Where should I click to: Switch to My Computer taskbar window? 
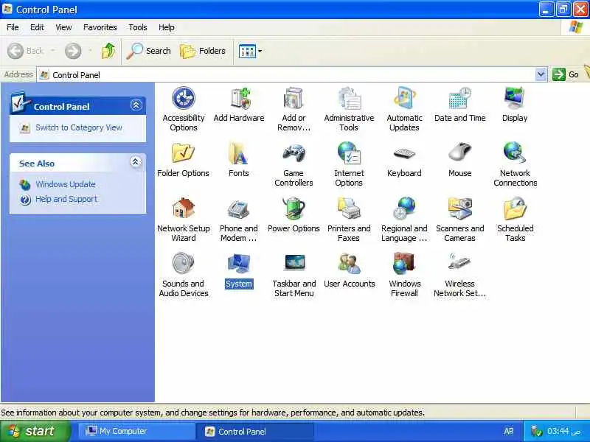(x=136, y=431)
